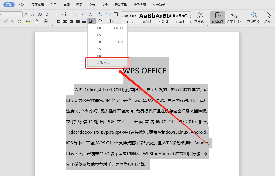Choose 其他(M)... from the line spacing menu
The height and width of the screenshot is (176, 275).
coord(107,63)
